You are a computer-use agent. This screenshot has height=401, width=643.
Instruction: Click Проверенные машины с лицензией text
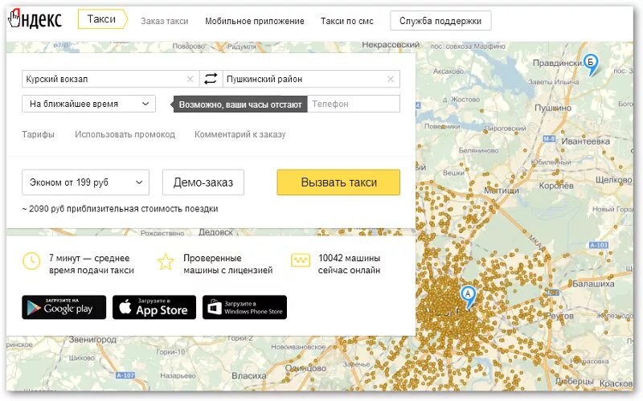(x=228, y=264)
